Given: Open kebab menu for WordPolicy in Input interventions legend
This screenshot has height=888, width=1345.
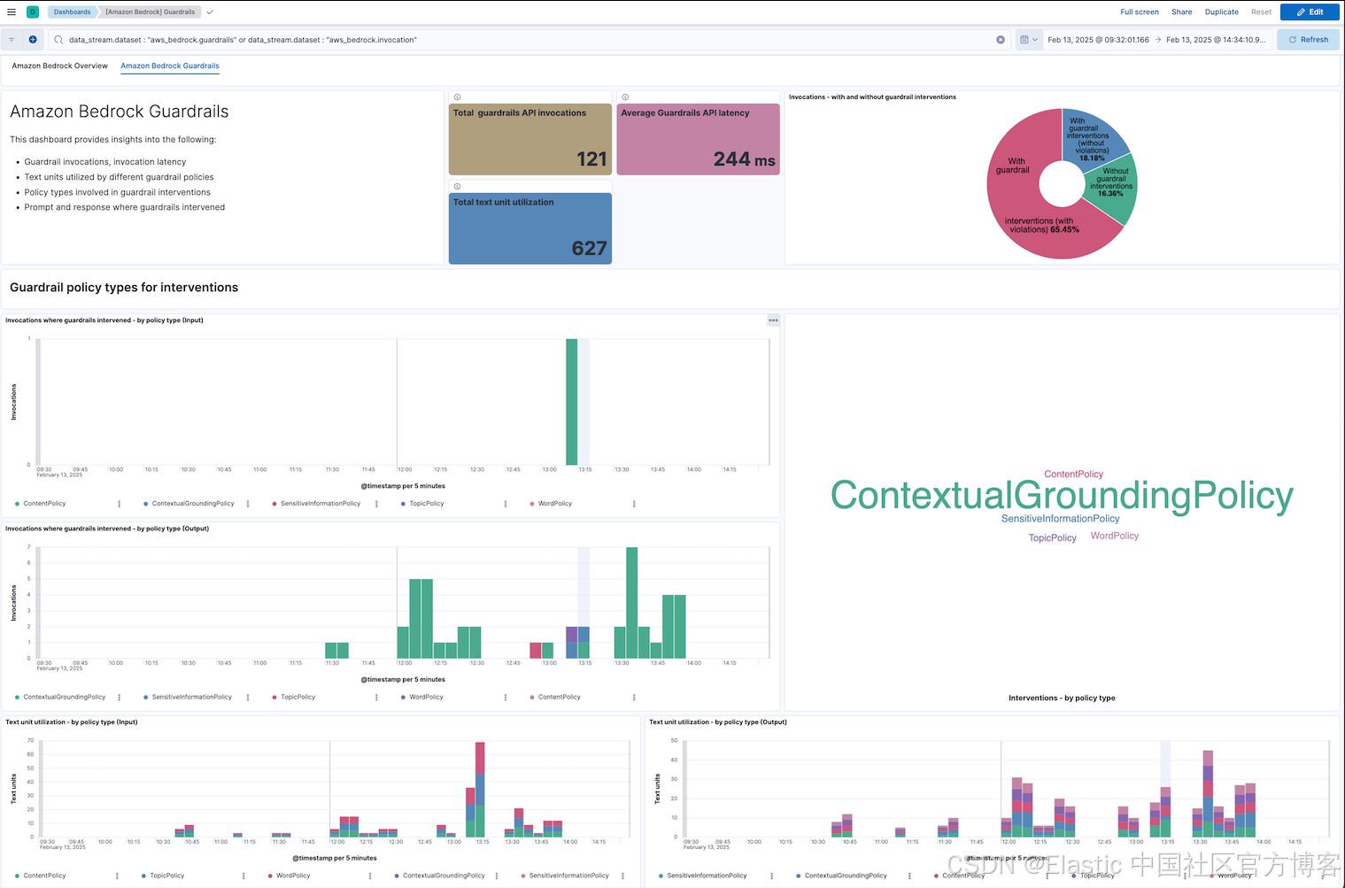Looking at the screenshot, I should point(634,504).
